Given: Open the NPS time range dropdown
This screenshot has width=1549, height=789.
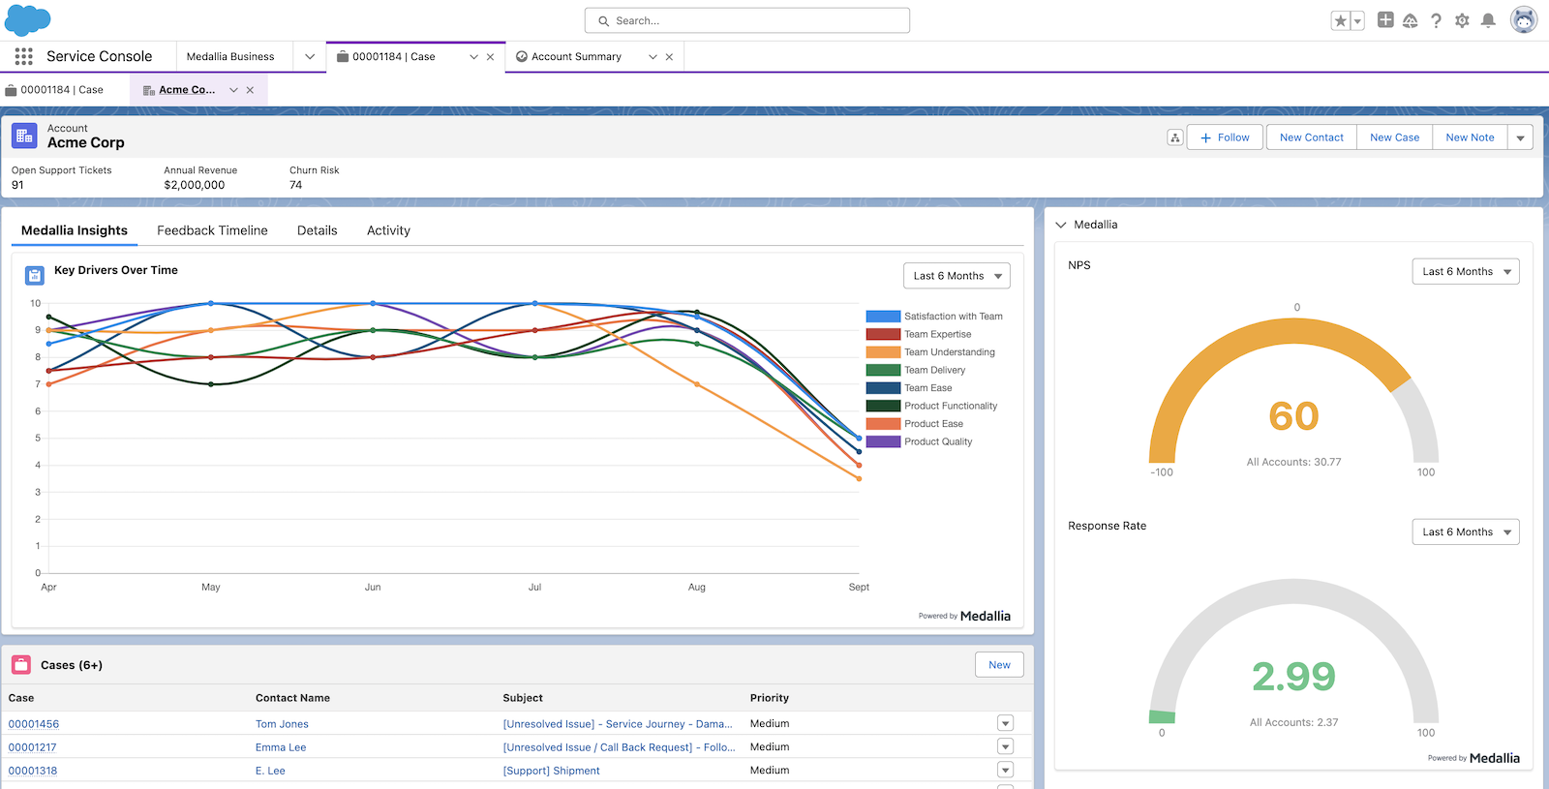Looking at the screenshot, I should (1465, 272).
